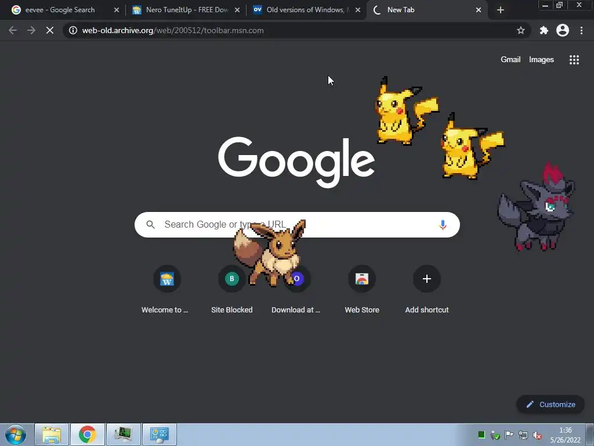Close the New Tab tab

pos(479,10)
